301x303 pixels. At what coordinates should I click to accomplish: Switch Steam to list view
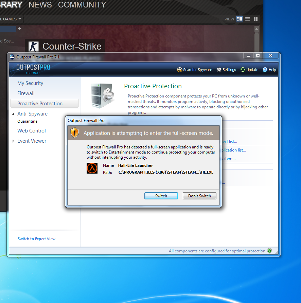(x=248, y=19)
